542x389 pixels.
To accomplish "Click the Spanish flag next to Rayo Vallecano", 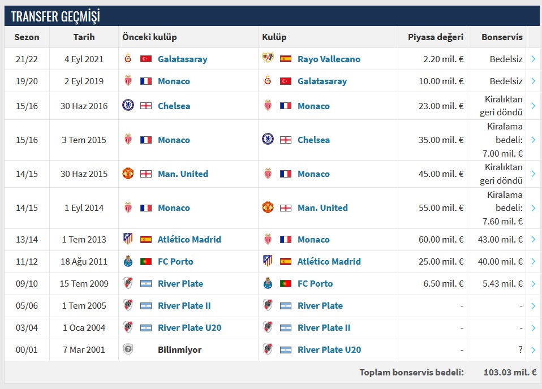I will [x=286, y=59].
